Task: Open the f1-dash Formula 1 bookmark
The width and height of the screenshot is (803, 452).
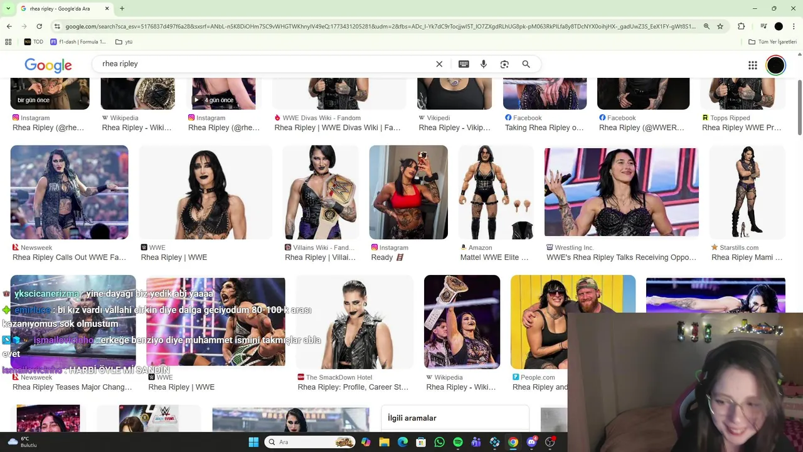Action: point(78,42)
